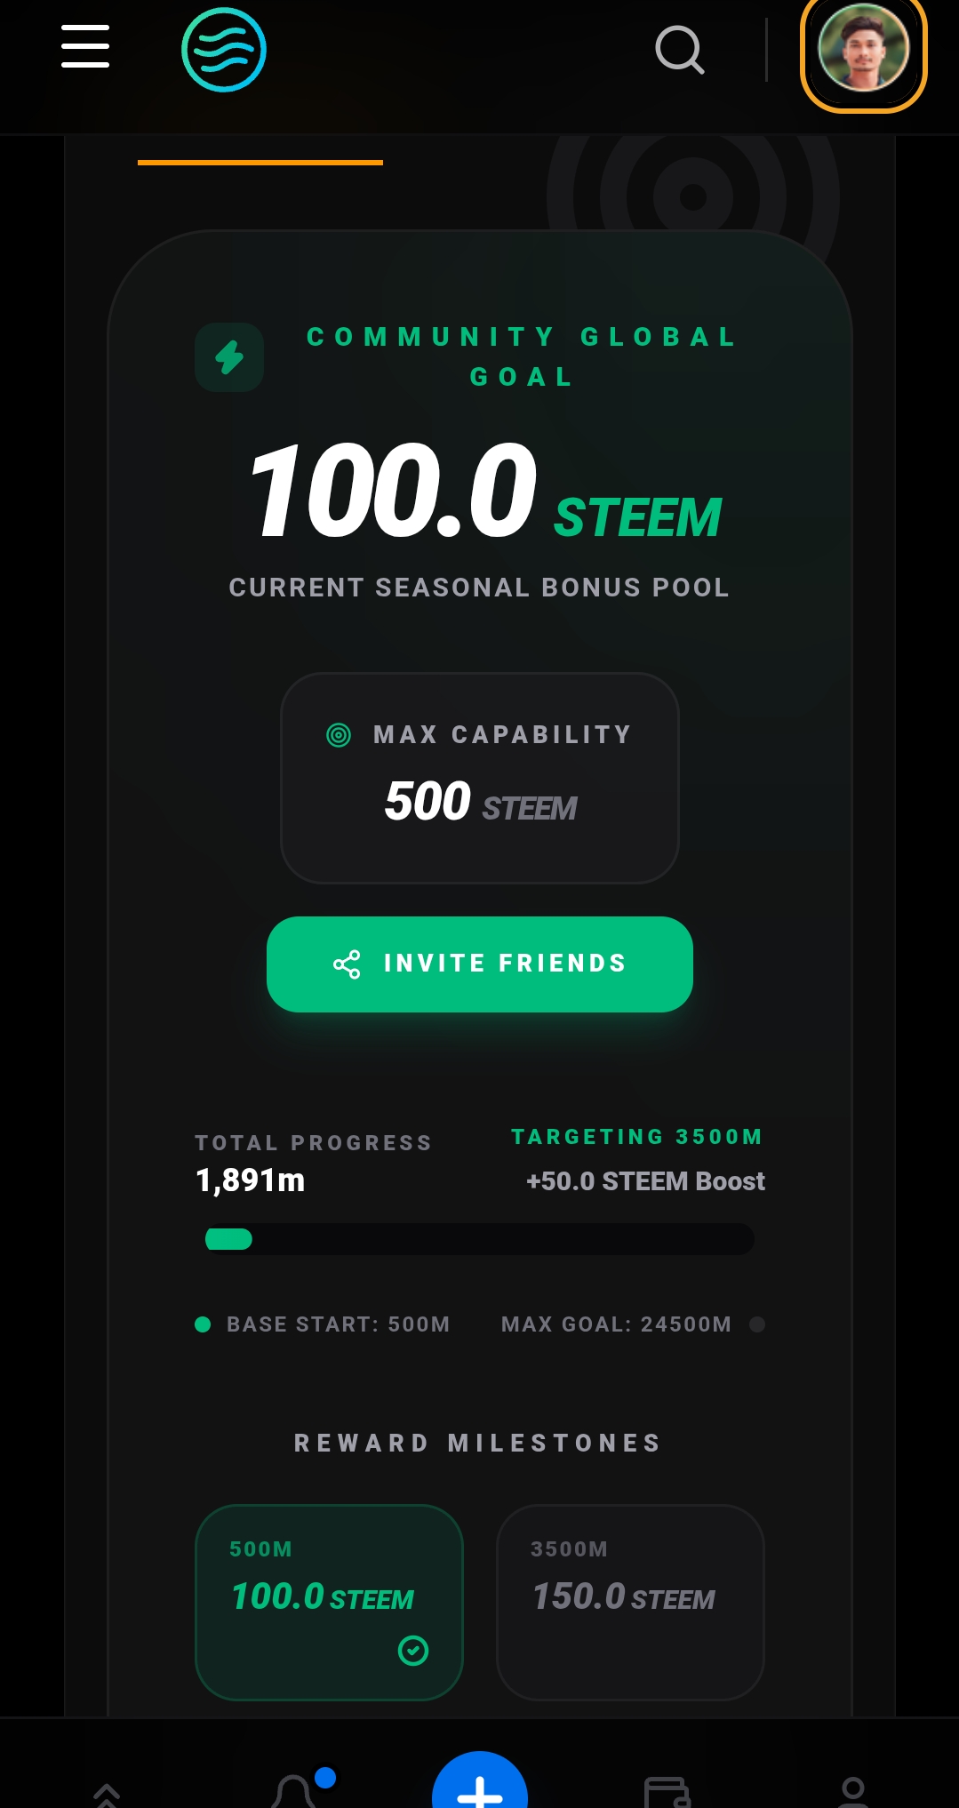Select the Base Start 500M green dot
Viewport: 959px width, 1808px height.
click(x=203, y=1324)
